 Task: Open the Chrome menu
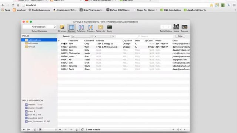[234, 5]
